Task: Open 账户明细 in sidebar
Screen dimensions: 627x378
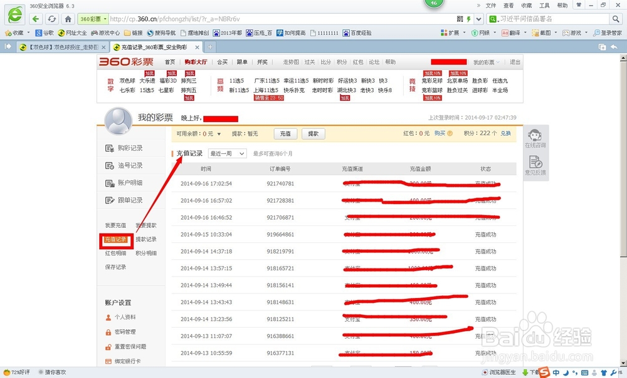Action: [x=124, y=183]
